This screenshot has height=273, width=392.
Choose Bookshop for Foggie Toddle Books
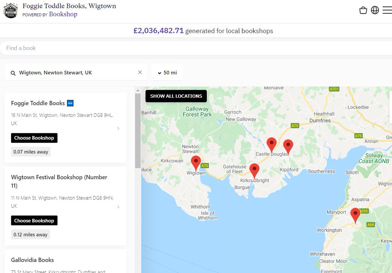[x=34, y=138]
